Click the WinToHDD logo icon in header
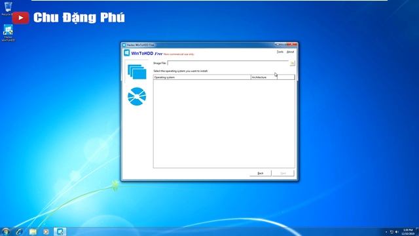This screenshot has width=419, height=236. (x=127, y=53)
